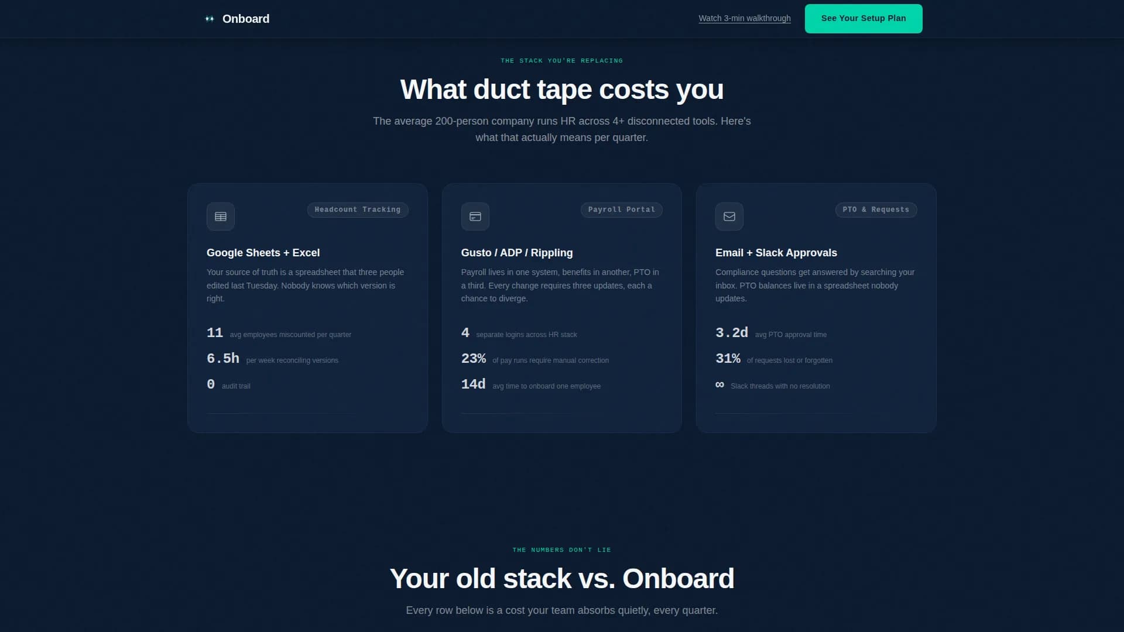Image resolution: width=1124 pixels, height=632 pixels.
Task: Click the Onboard logo icon
Action: tap(209, 19)
